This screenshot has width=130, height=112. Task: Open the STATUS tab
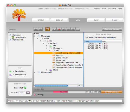click(41, 20)
